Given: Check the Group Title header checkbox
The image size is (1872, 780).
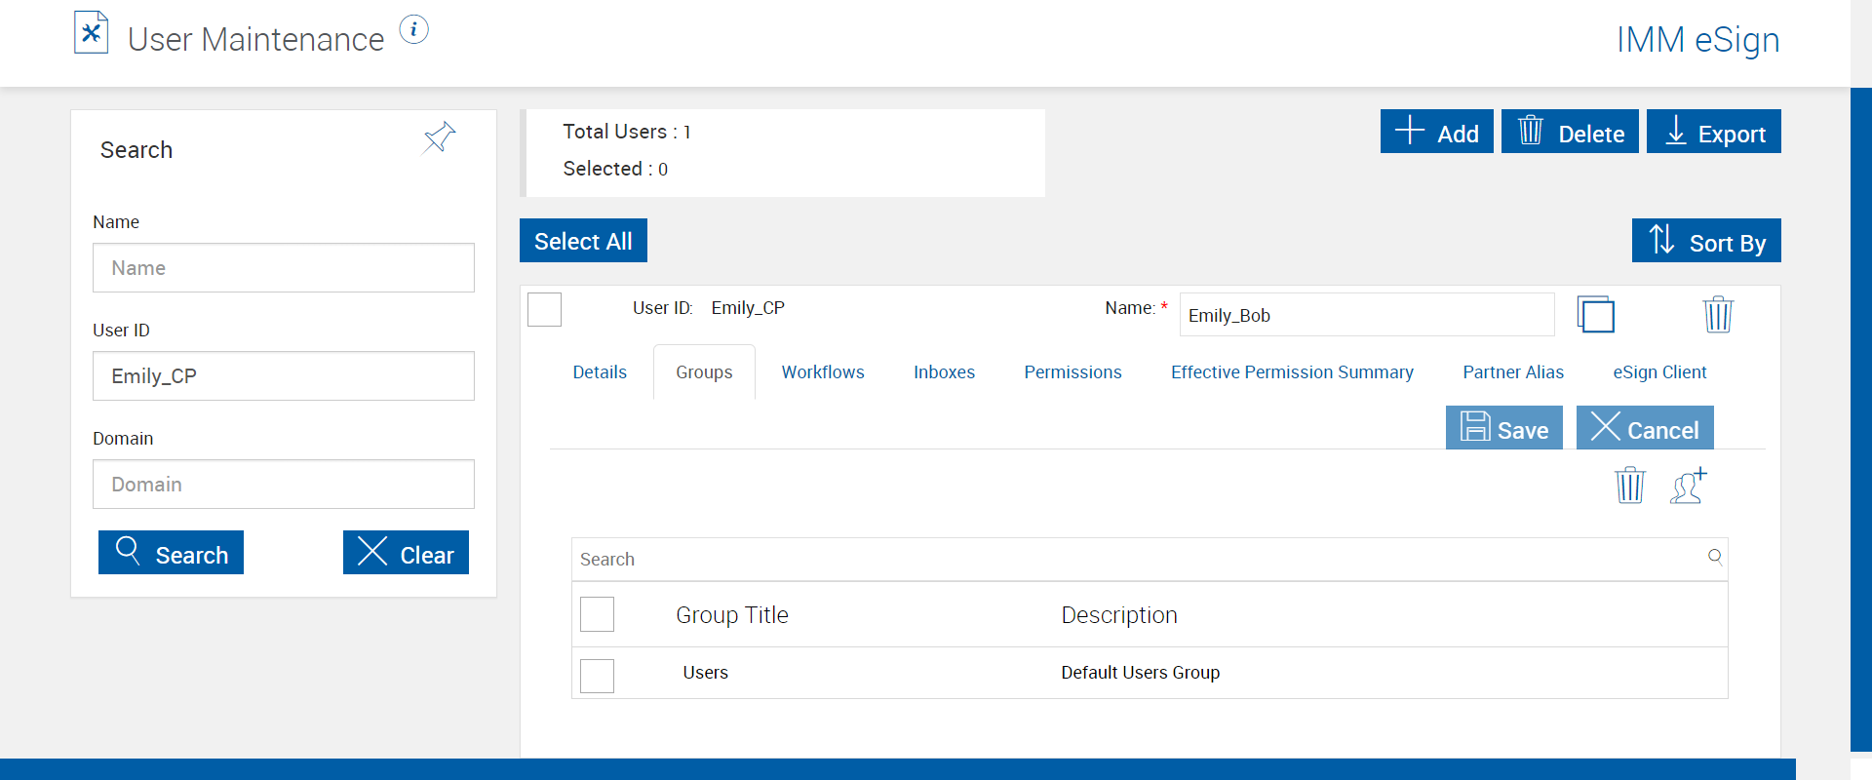Looking at the screenshot, I should [597, 614].
